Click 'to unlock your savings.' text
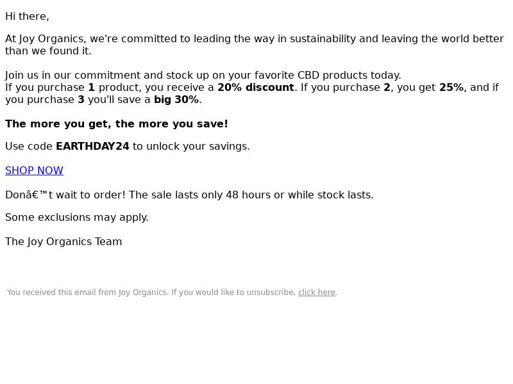 (x=191, y=147)
